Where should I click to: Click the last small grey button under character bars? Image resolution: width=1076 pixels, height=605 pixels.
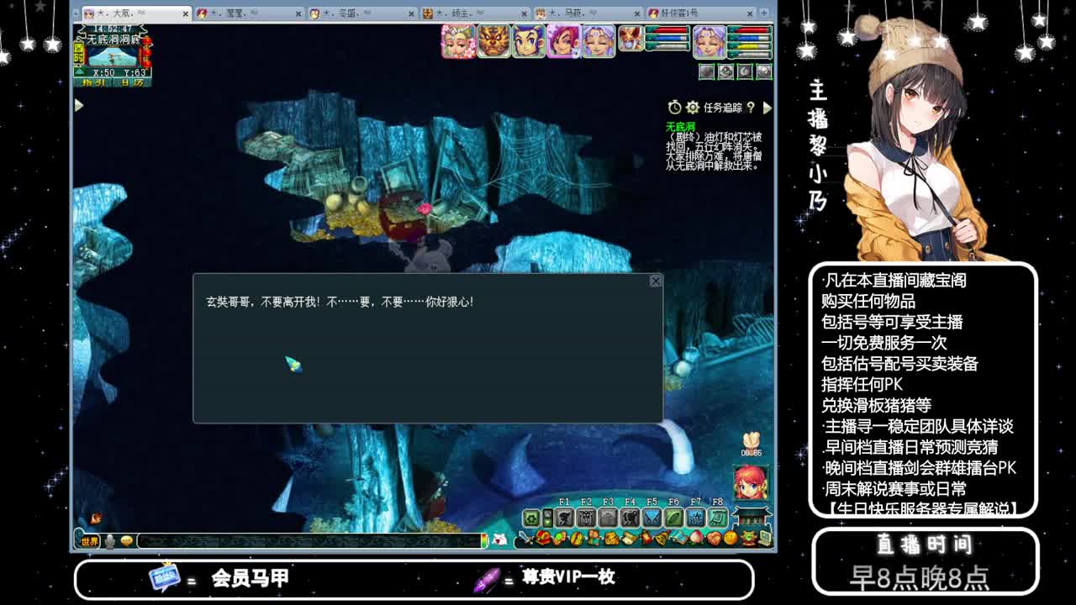click(x=763, y=72)
